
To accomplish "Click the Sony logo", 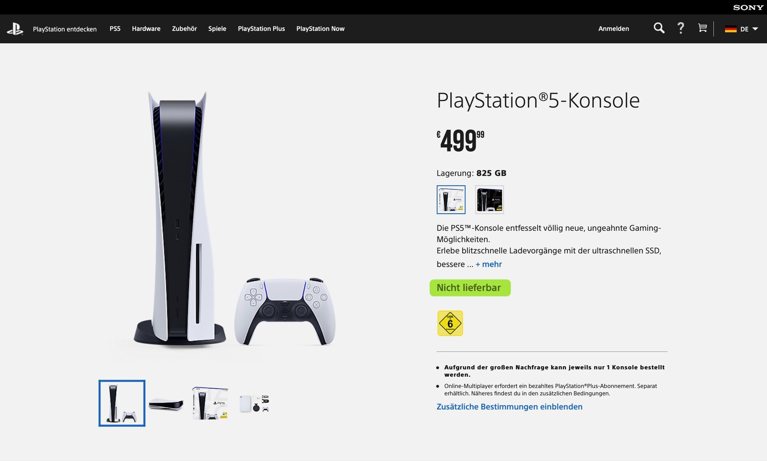I will click(748, 7).
